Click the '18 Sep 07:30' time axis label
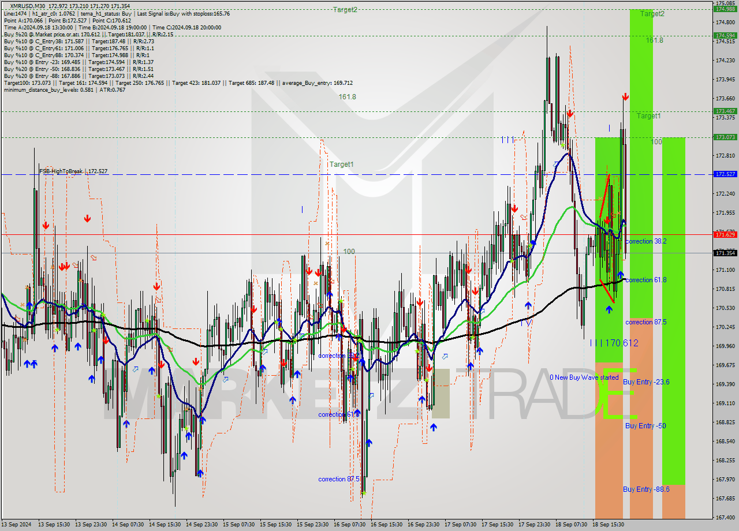This screenshot has width=739, height=531. click(571, 525)
